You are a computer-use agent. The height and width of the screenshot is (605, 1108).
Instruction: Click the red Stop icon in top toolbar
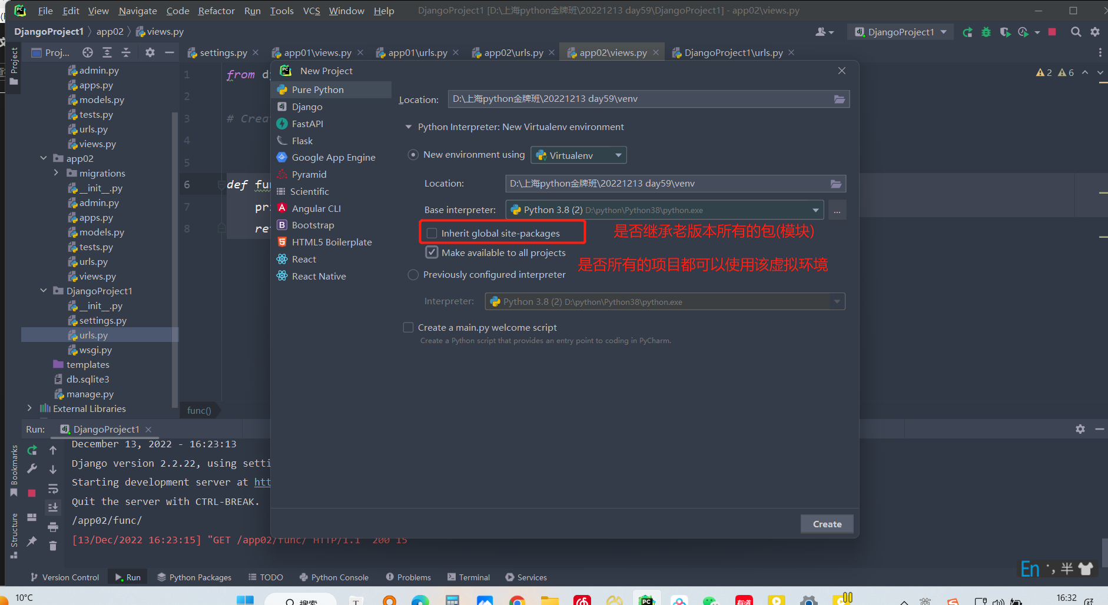click(1052, 32)
